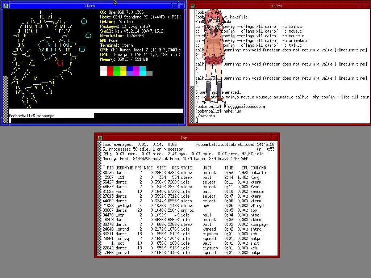Open window menu icon of Top window
This screenshot has width=371, height=278.
click(x=100, y=138)
